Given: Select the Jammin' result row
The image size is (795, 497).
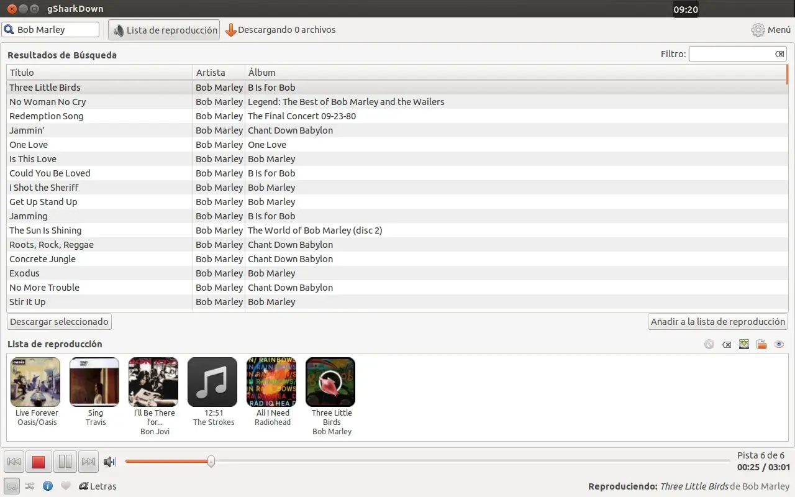Looking at the screenshot, I should [x=397, y=130].
